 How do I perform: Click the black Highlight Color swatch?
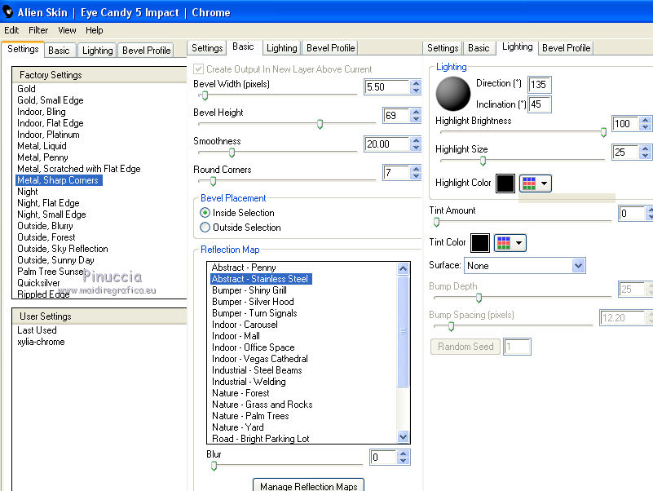(x=505, y=184)
